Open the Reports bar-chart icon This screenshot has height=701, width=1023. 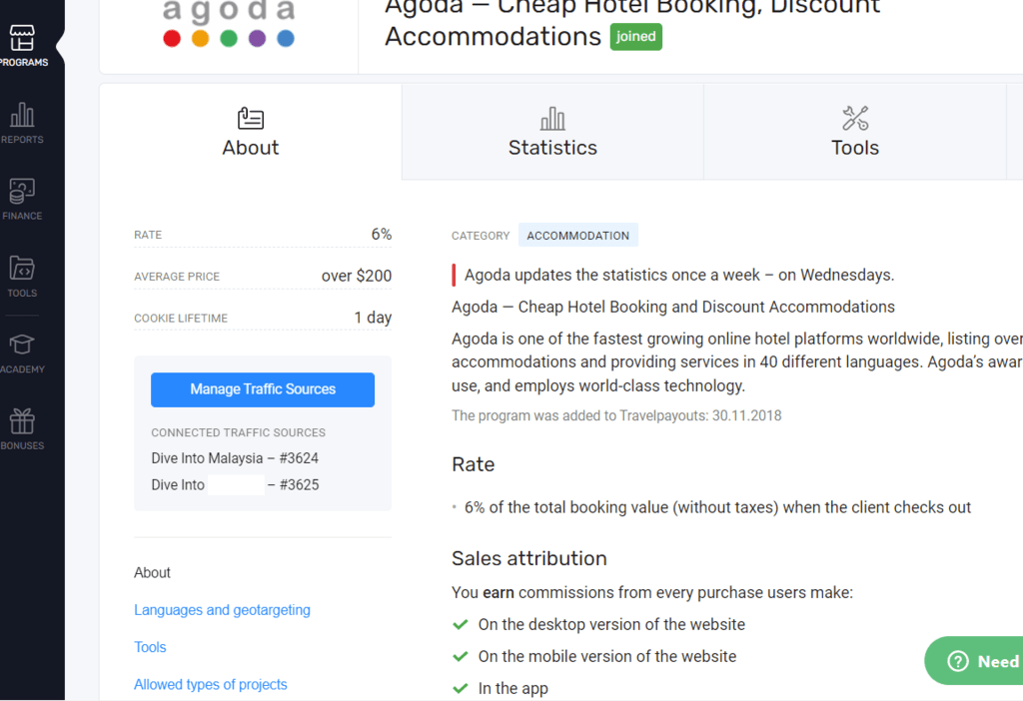pyautogui.click(x=22, y=116)
